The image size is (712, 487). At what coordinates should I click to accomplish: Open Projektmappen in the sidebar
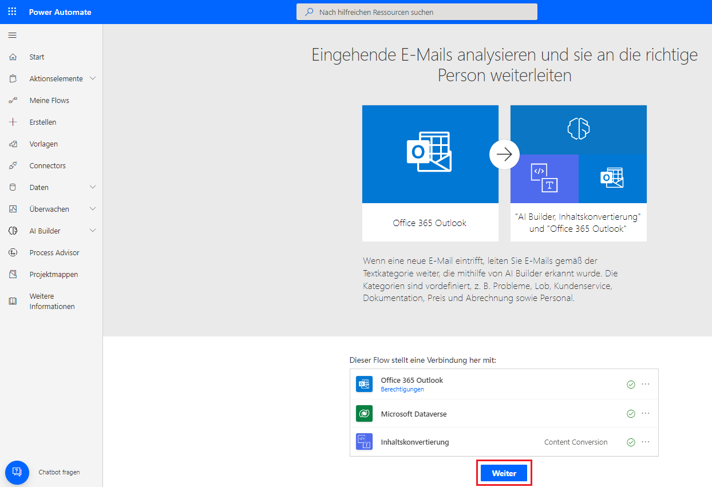click(54, 275)
